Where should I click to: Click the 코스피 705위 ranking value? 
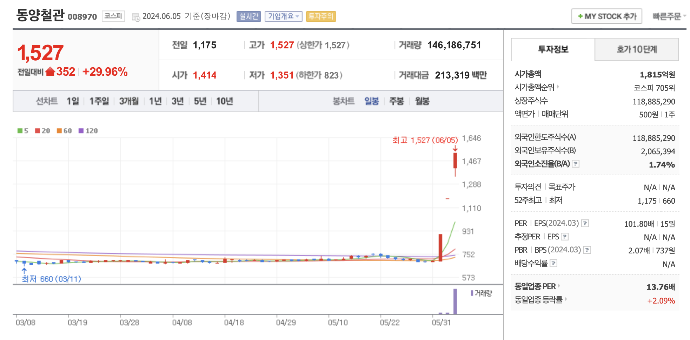[x=654, y=88]
